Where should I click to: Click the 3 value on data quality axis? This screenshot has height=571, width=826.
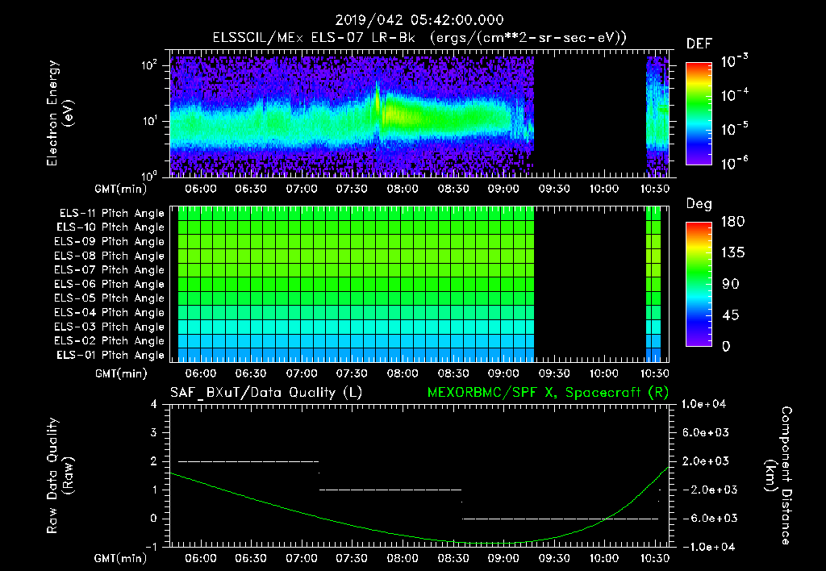(153, 432)
